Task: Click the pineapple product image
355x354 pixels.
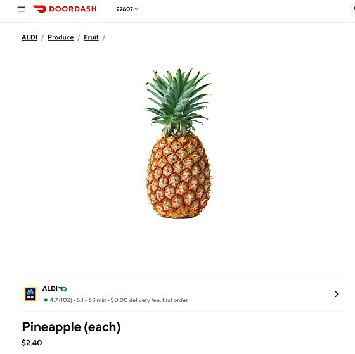Action: [178, 143]
